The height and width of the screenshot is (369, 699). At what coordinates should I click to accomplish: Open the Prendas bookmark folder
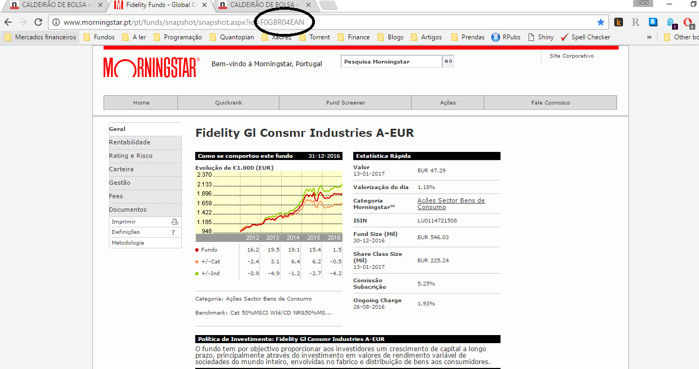point(468,37)
